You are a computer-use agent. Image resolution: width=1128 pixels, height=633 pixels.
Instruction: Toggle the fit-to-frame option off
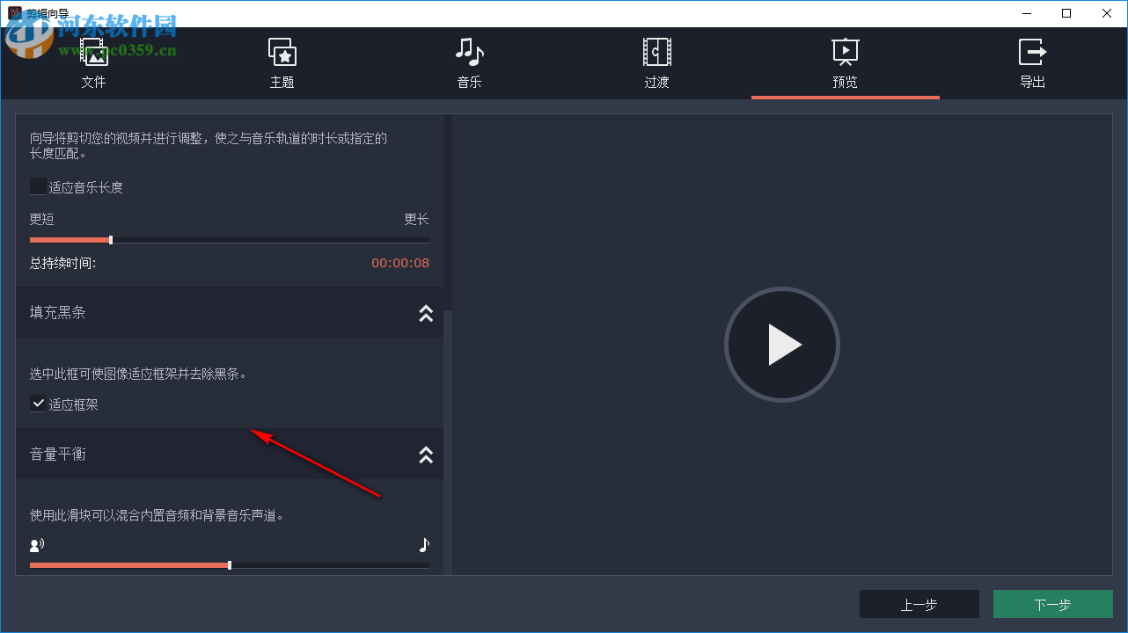(38, 404)
